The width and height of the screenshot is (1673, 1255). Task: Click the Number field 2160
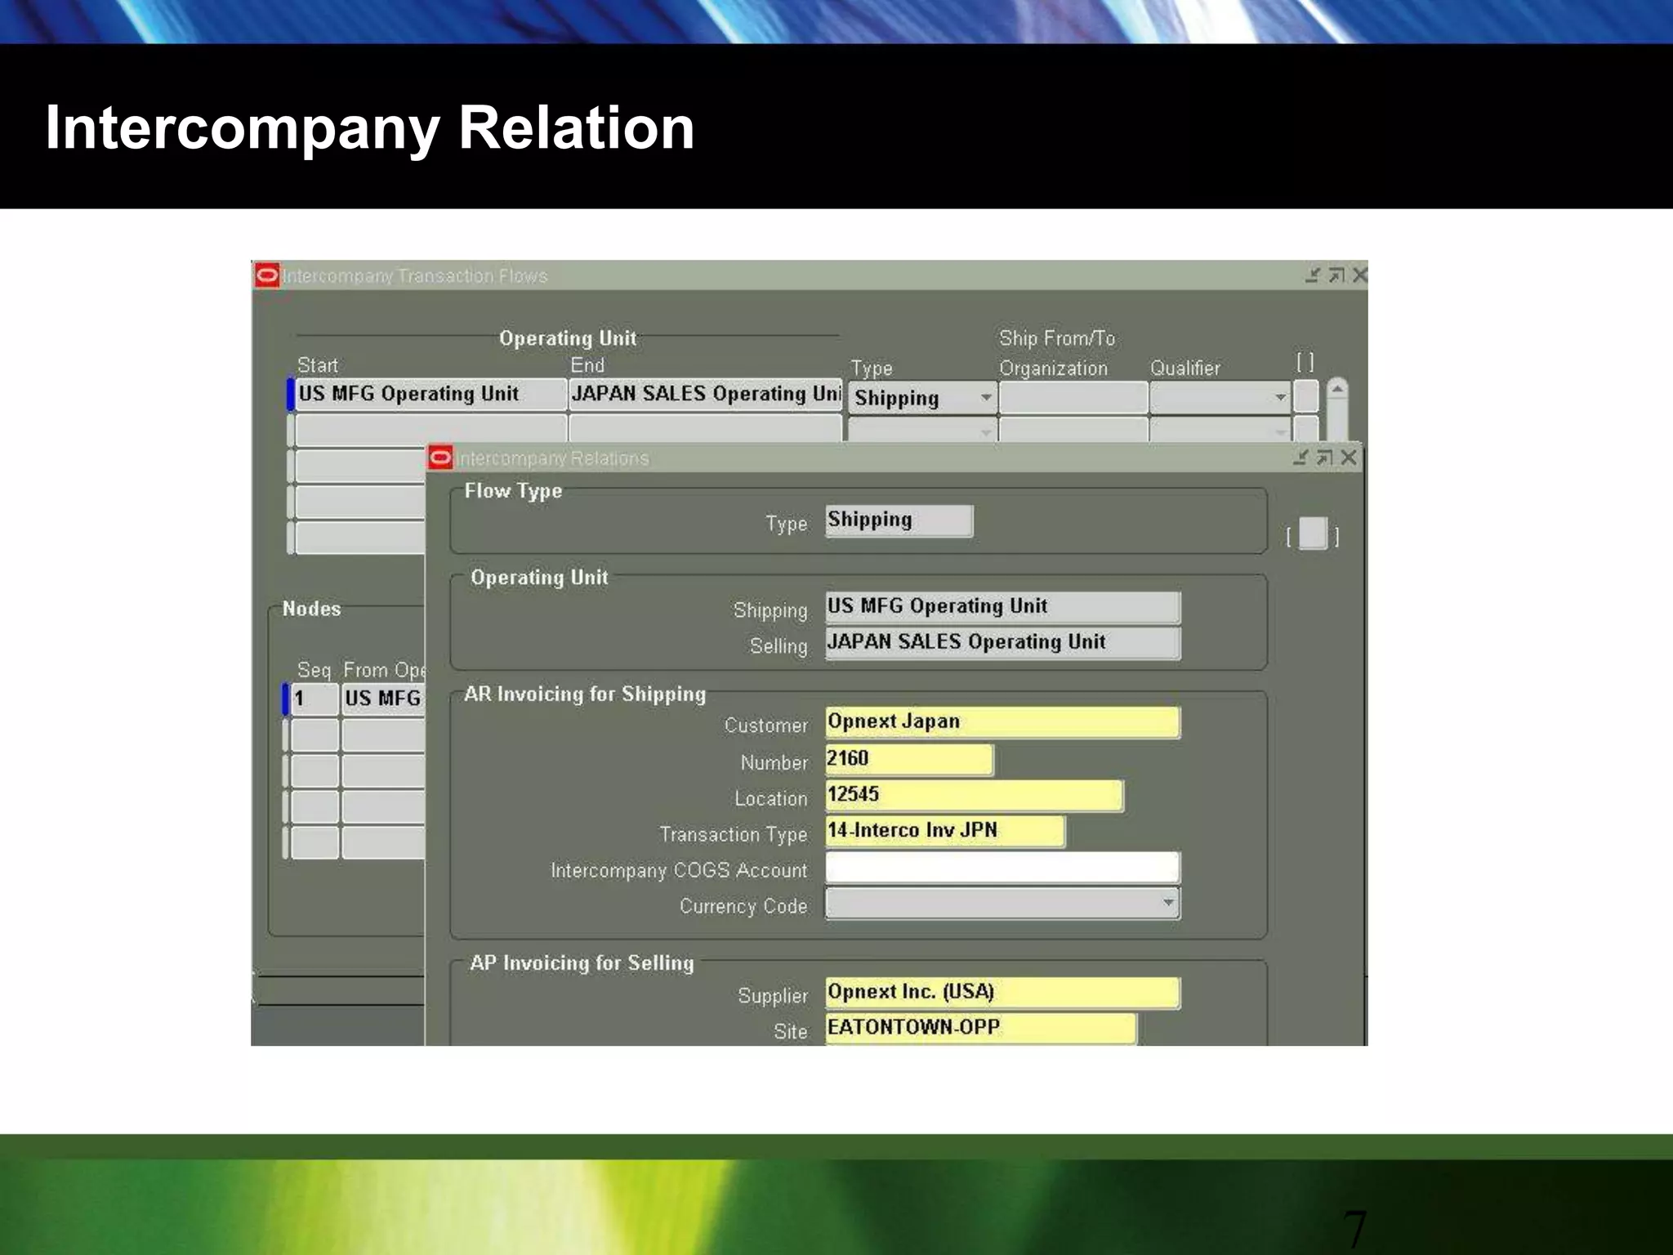click(909, 759)
